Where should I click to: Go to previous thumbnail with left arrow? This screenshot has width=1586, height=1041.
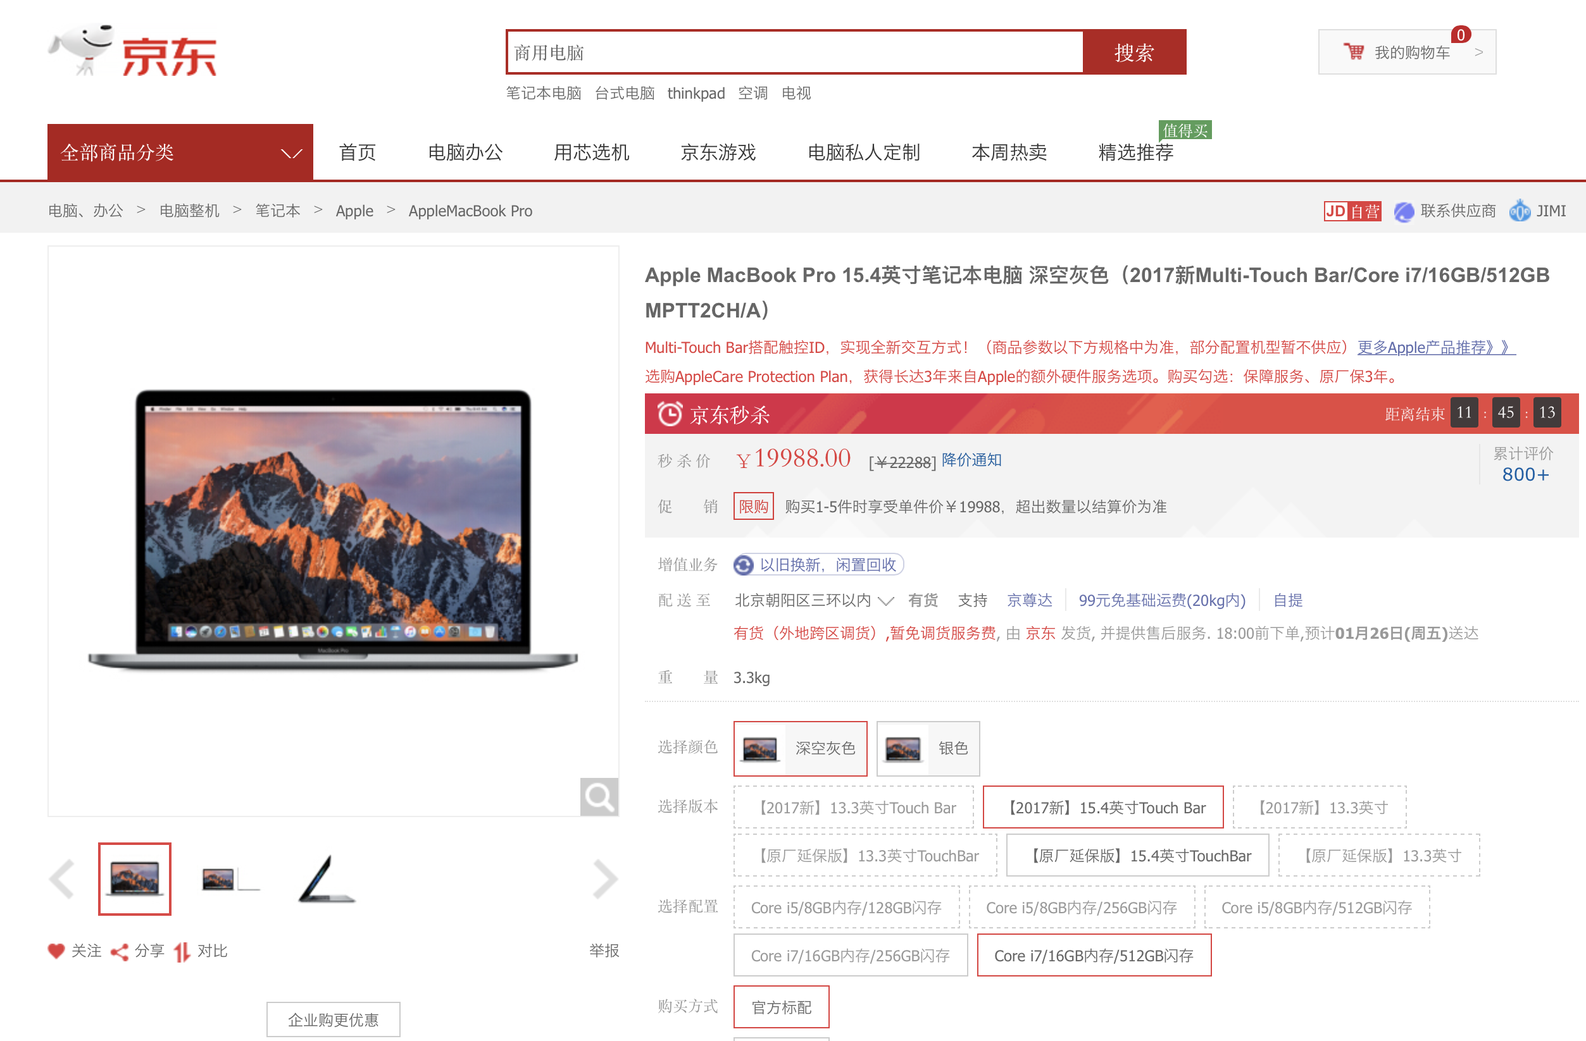(x=62, y=878)
